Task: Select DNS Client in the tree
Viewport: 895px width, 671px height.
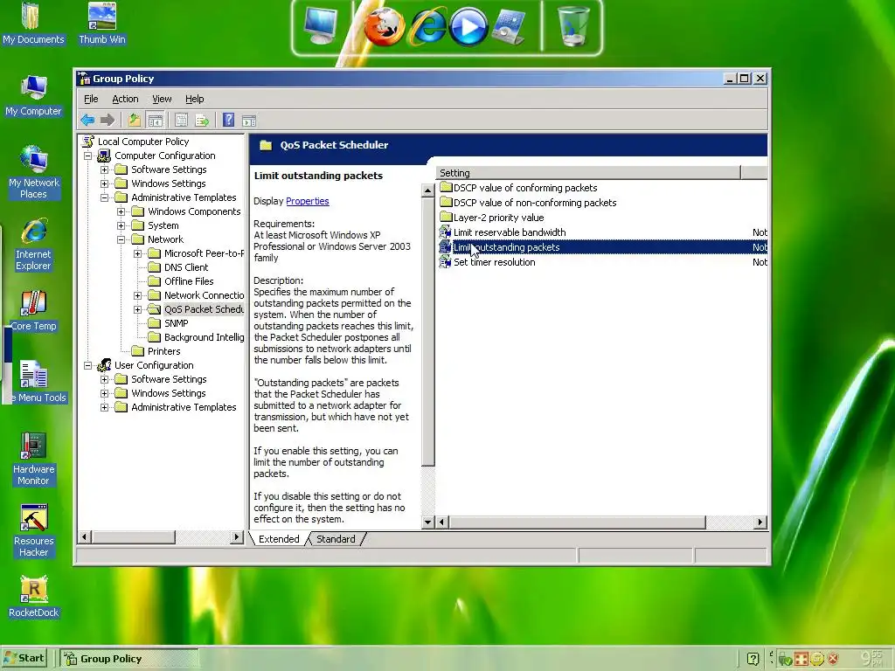Action: tap(186, 267)
